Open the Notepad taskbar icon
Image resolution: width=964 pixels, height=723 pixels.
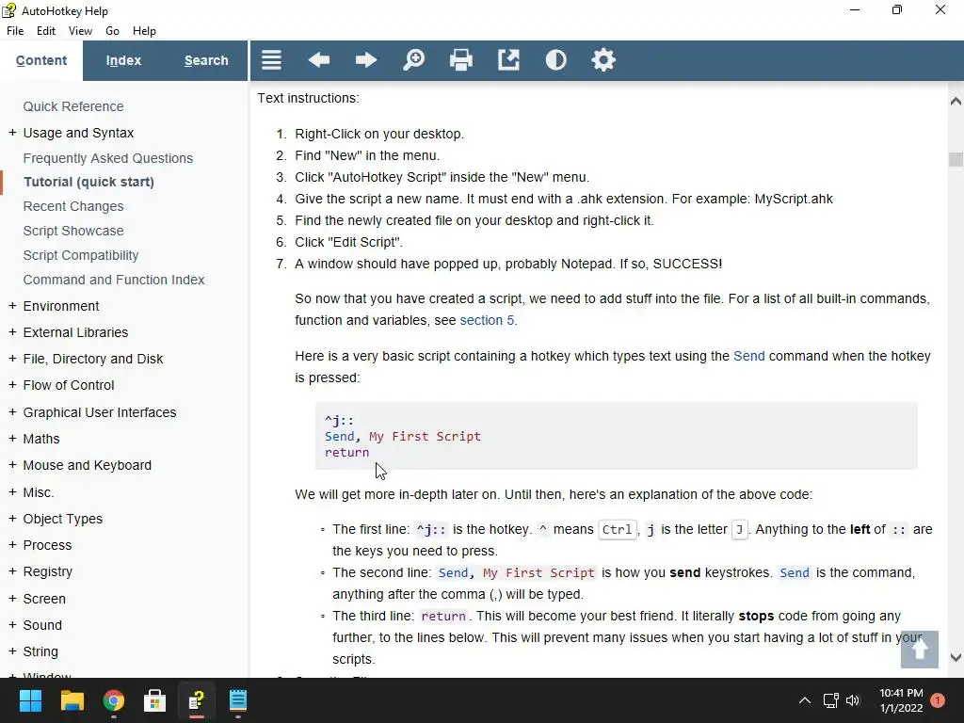238,700
